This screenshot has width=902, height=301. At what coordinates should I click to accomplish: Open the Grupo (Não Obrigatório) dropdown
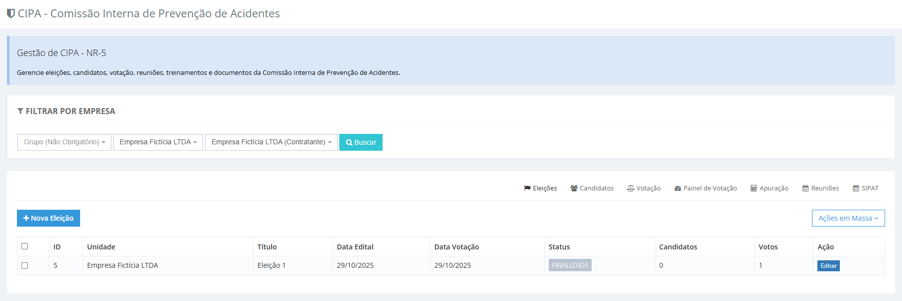[x=64, y=142]
